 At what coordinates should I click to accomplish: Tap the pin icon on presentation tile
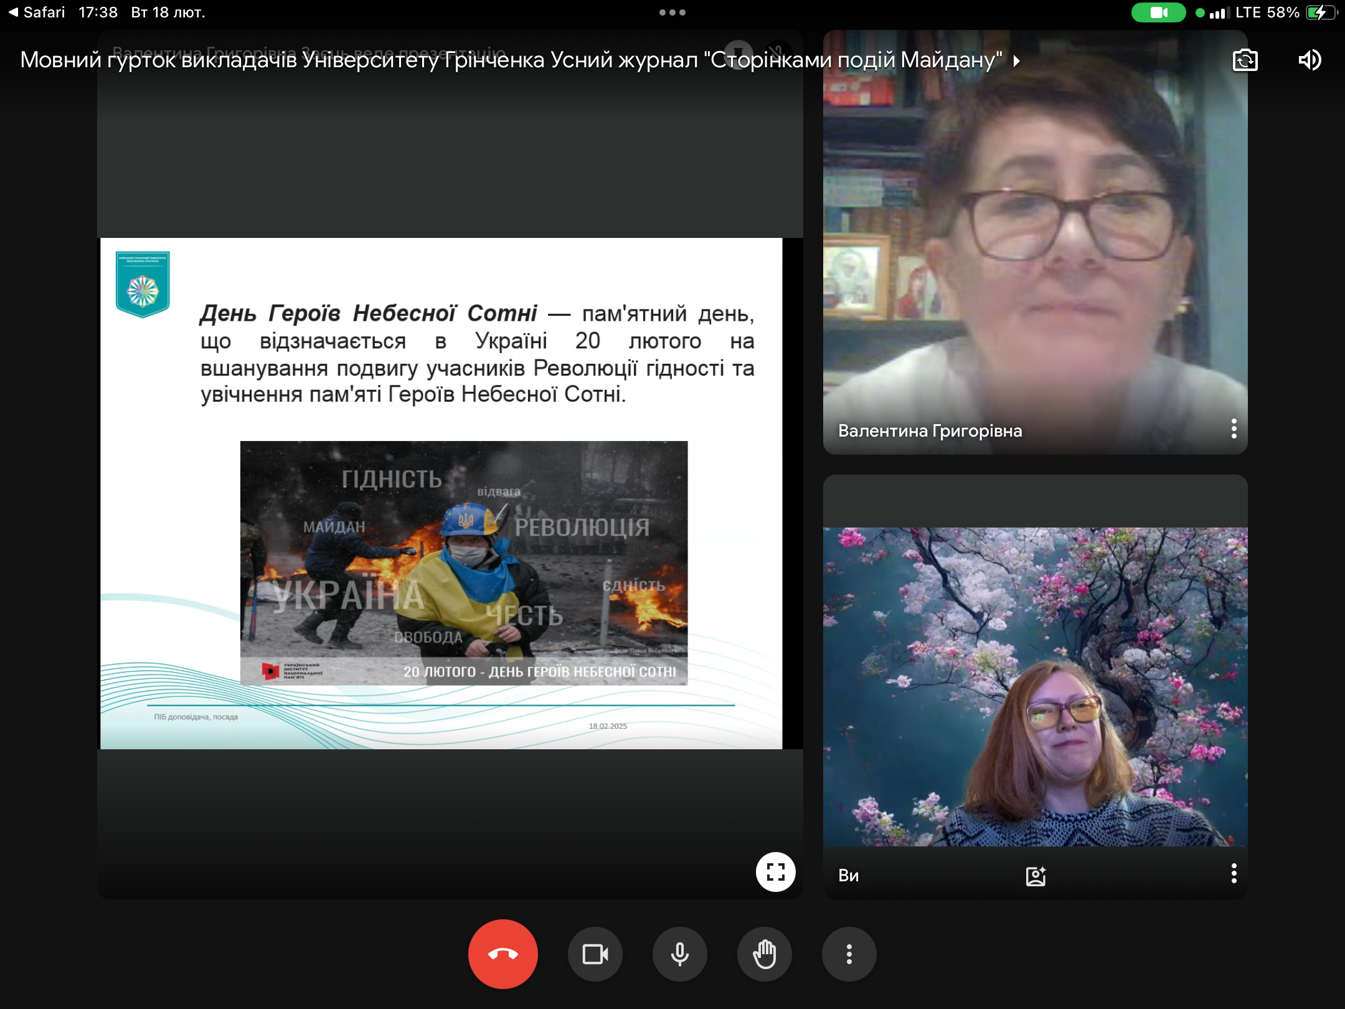pos(739,52)
